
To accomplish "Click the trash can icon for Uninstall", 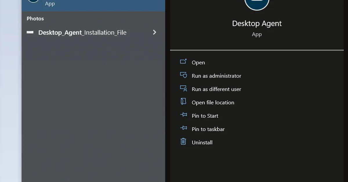I will [x=183, y=141].
